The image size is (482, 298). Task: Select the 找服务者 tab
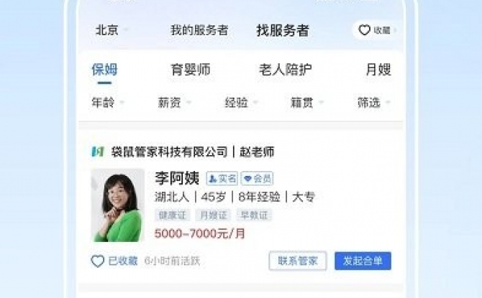click(x=283, y=30)
